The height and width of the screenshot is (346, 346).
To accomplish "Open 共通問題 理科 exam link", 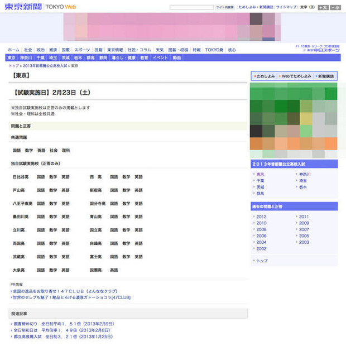I will click(66, 151).
